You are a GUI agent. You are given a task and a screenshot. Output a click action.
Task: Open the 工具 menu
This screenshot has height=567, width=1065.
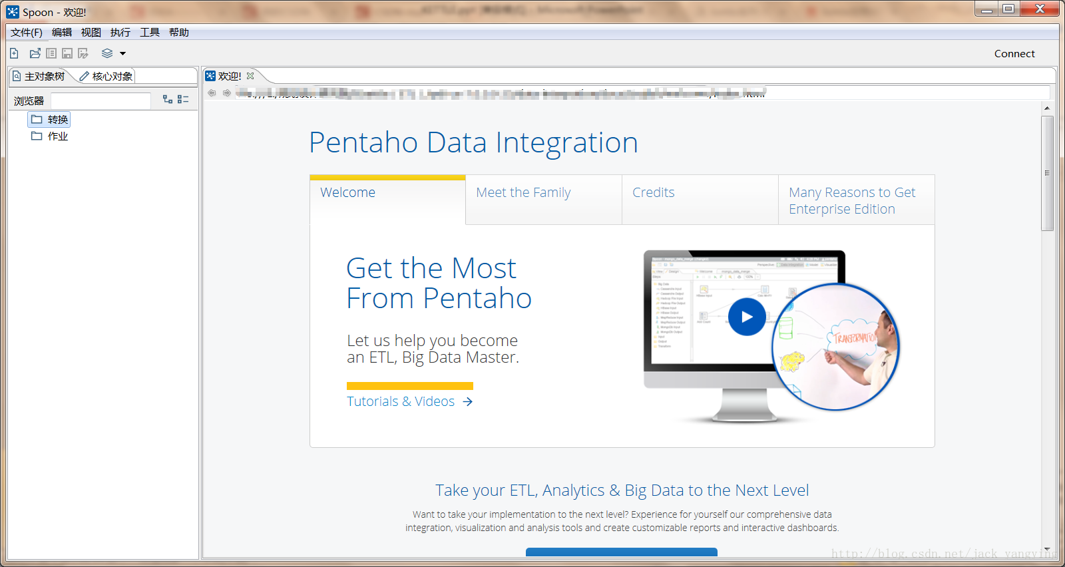(150, 33)
